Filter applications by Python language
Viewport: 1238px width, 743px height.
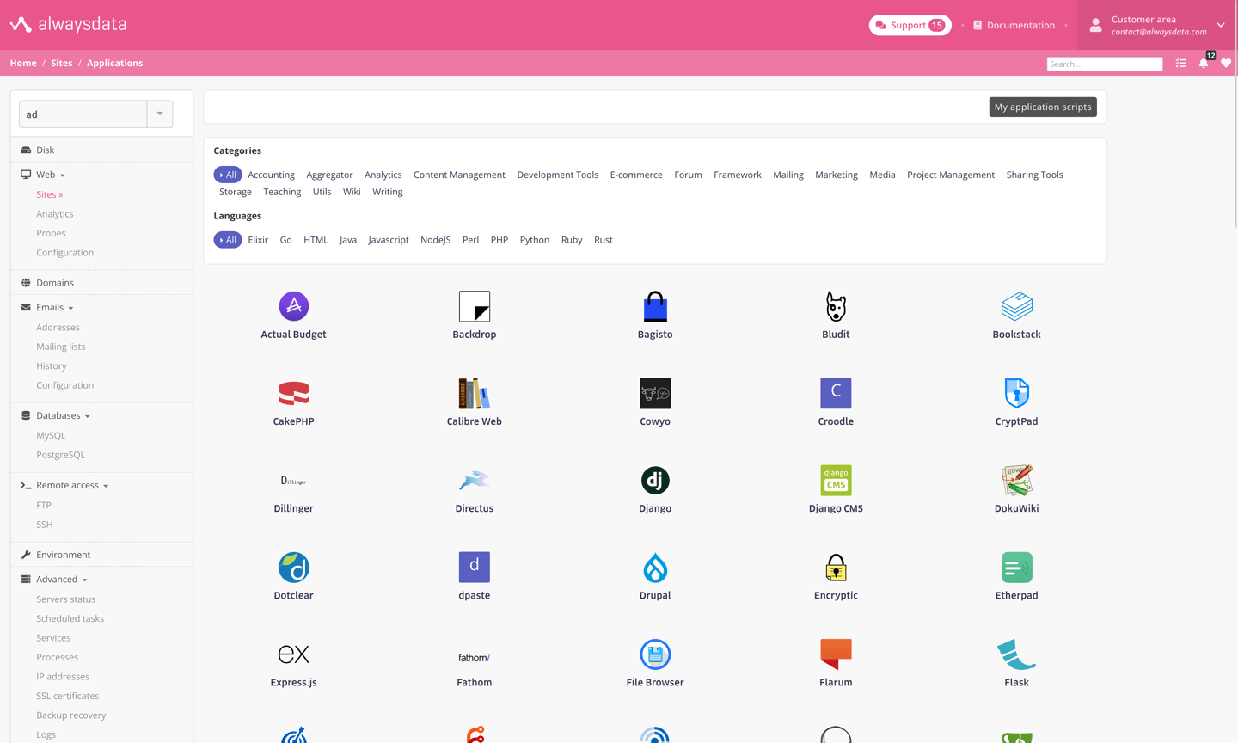click(535, 240)
